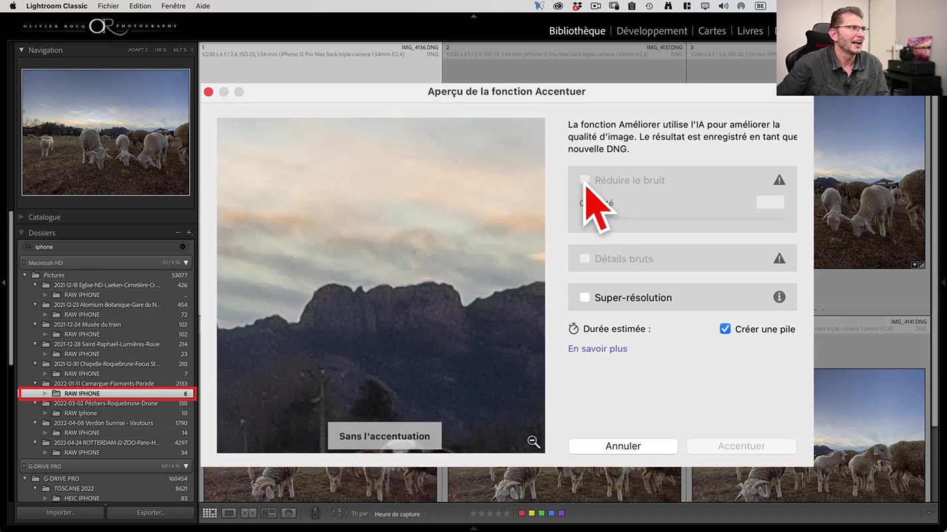Open the Edition menu
The width and height of the screenshot is (947, 532).
coord(140,6)
